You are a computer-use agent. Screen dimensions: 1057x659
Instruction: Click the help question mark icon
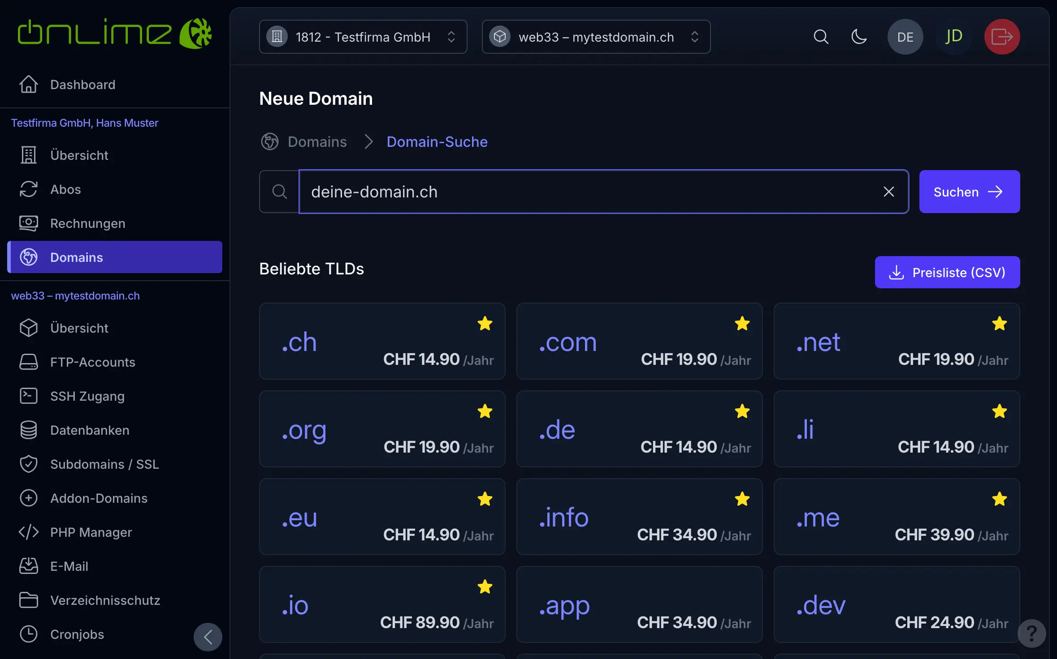click(1031, 633)
